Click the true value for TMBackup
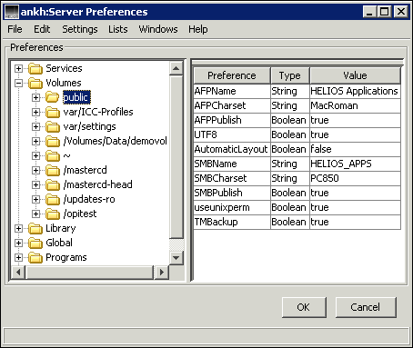Image resolution: width=413 pixels, height=348 pixels. coord(355,222)
